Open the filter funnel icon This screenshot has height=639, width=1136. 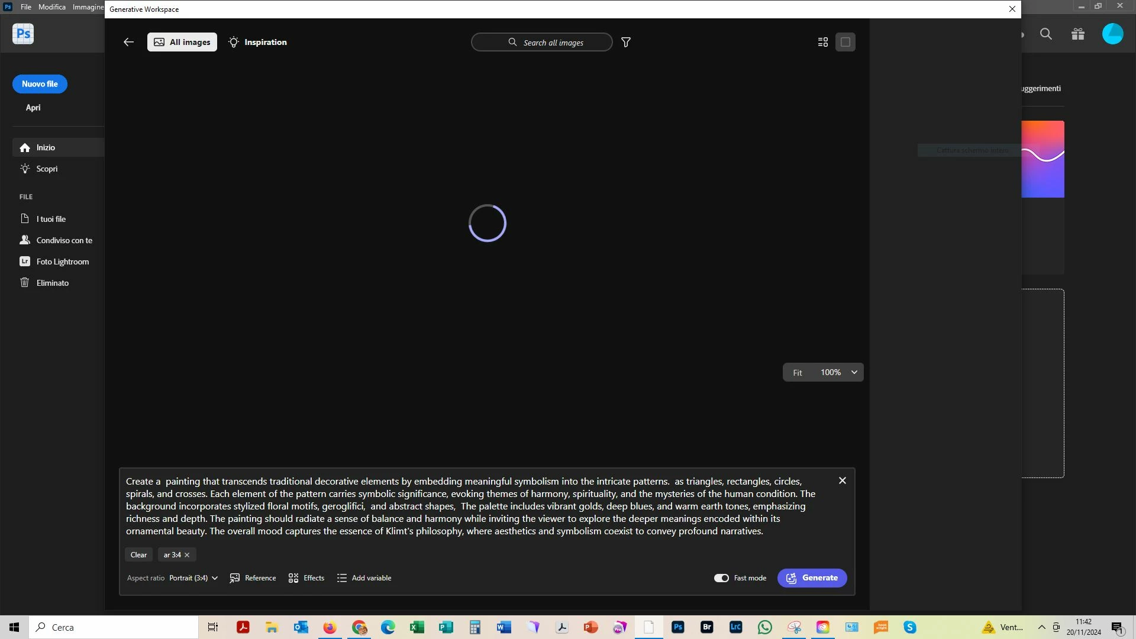click(626, 42)
